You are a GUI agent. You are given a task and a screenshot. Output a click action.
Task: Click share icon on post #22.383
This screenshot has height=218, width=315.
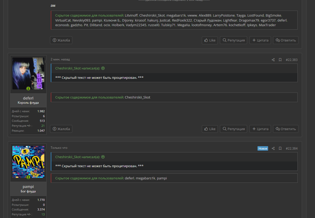[x=273, y=60]
